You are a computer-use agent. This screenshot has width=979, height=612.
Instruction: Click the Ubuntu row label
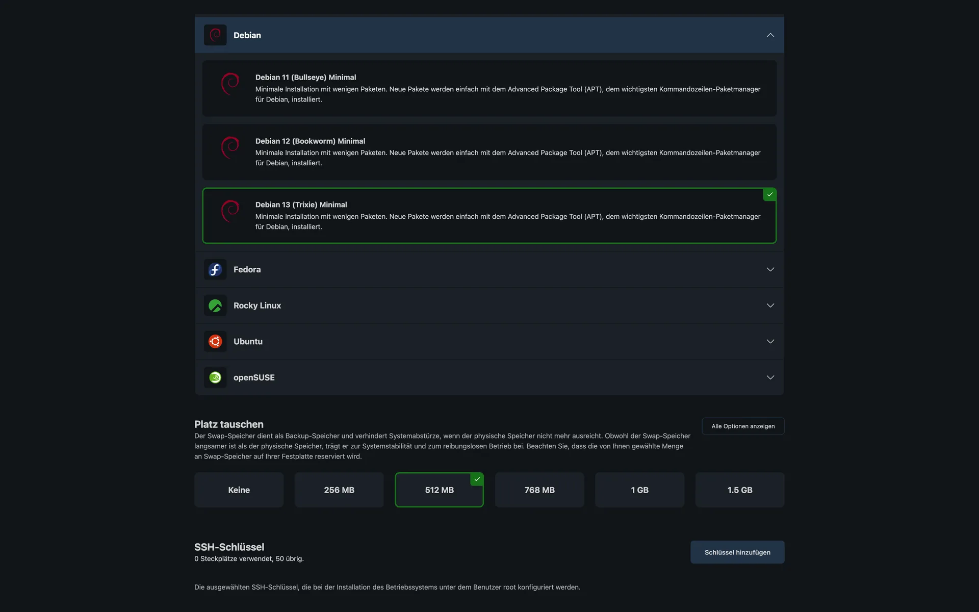click(248, 341)
